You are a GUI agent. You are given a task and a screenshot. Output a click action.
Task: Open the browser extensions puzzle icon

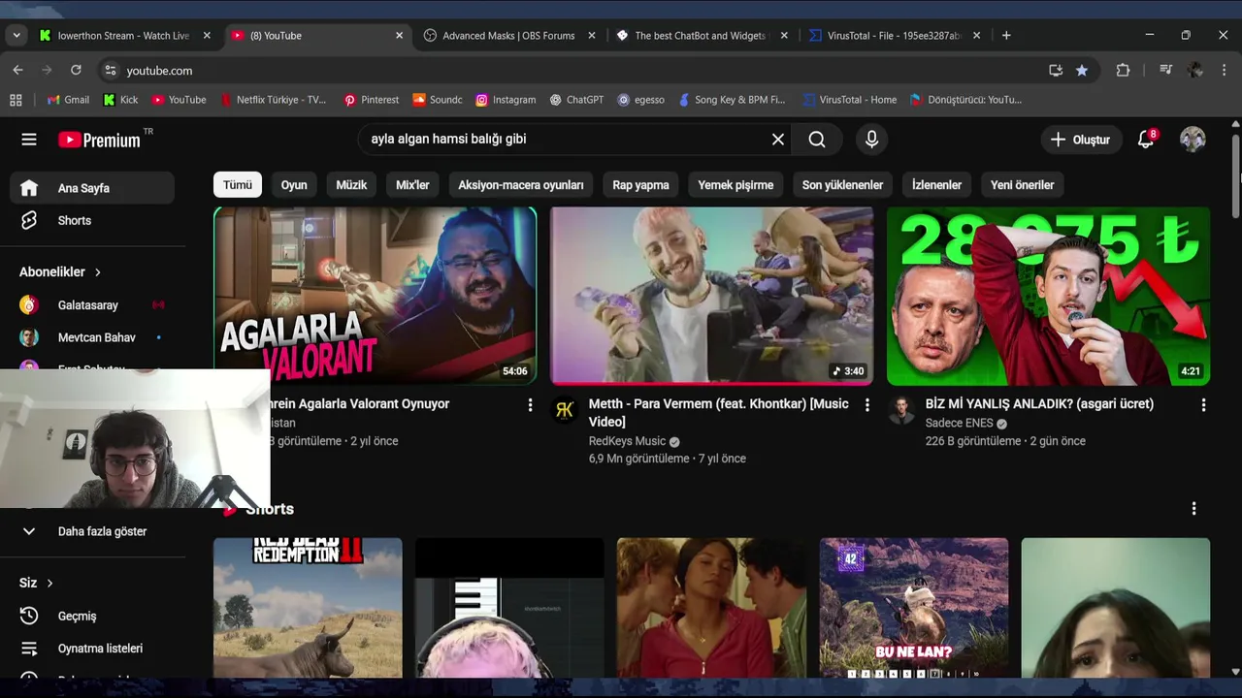1123,71
